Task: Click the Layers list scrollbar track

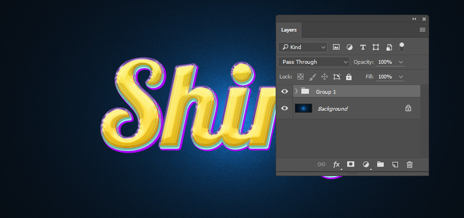Action: (x=424, y=121)
